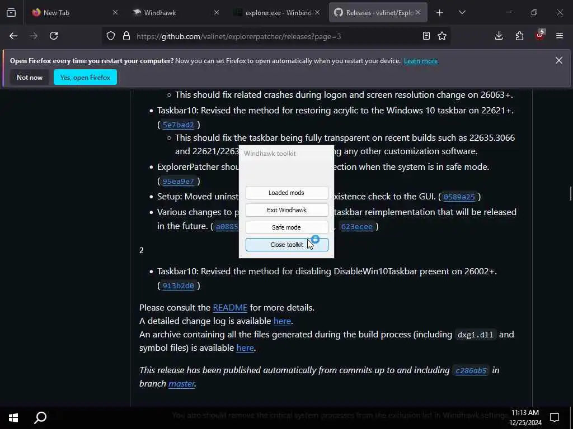Image resolution: width=573 pixels, height=429 pixels.
Task: Follow the Learn more link
Action: 421,61
